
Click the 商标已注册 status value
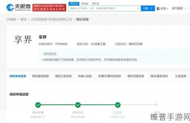(136, 44)
